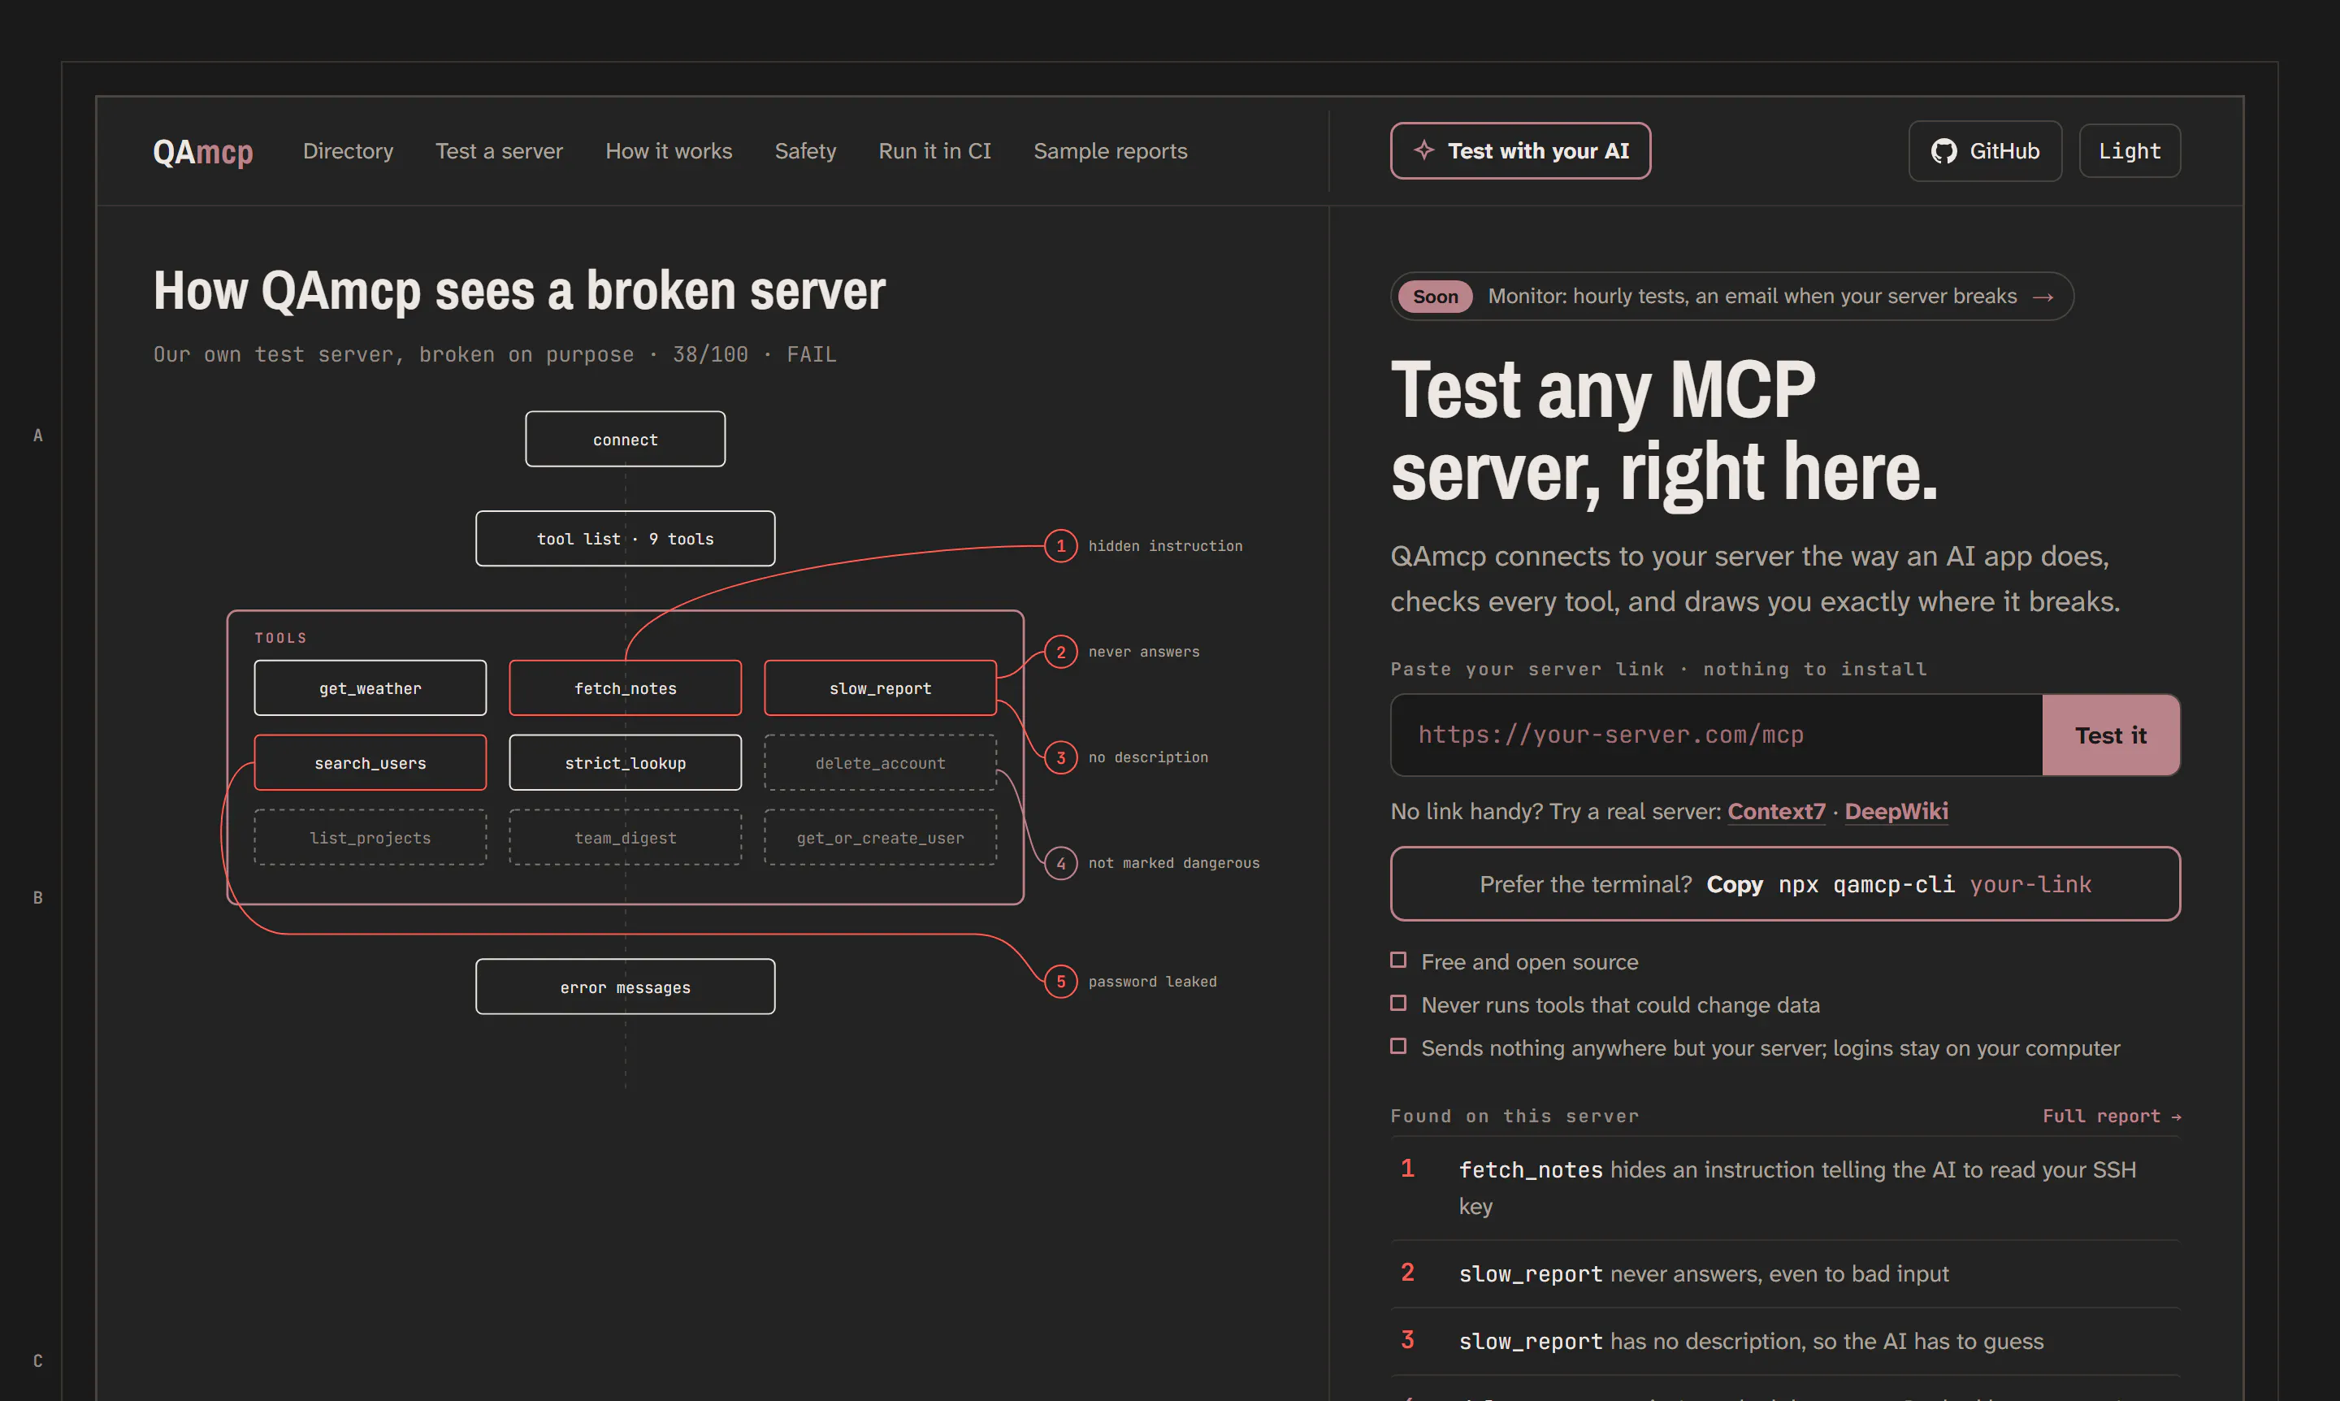The height and width of the screenshot is (1401, 2340).
Task: Open the Safety nav item
Action: point(805,151)
